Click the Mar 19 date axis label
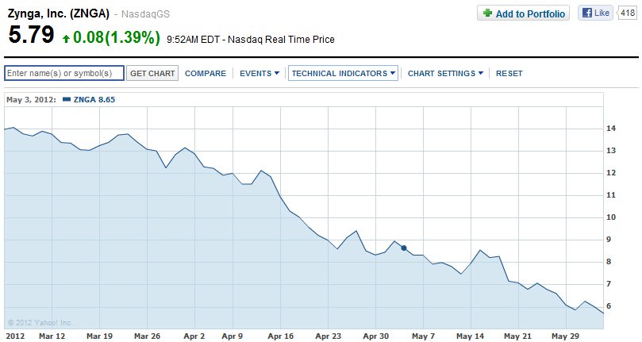Screen dimensions: 642x342 99,336
